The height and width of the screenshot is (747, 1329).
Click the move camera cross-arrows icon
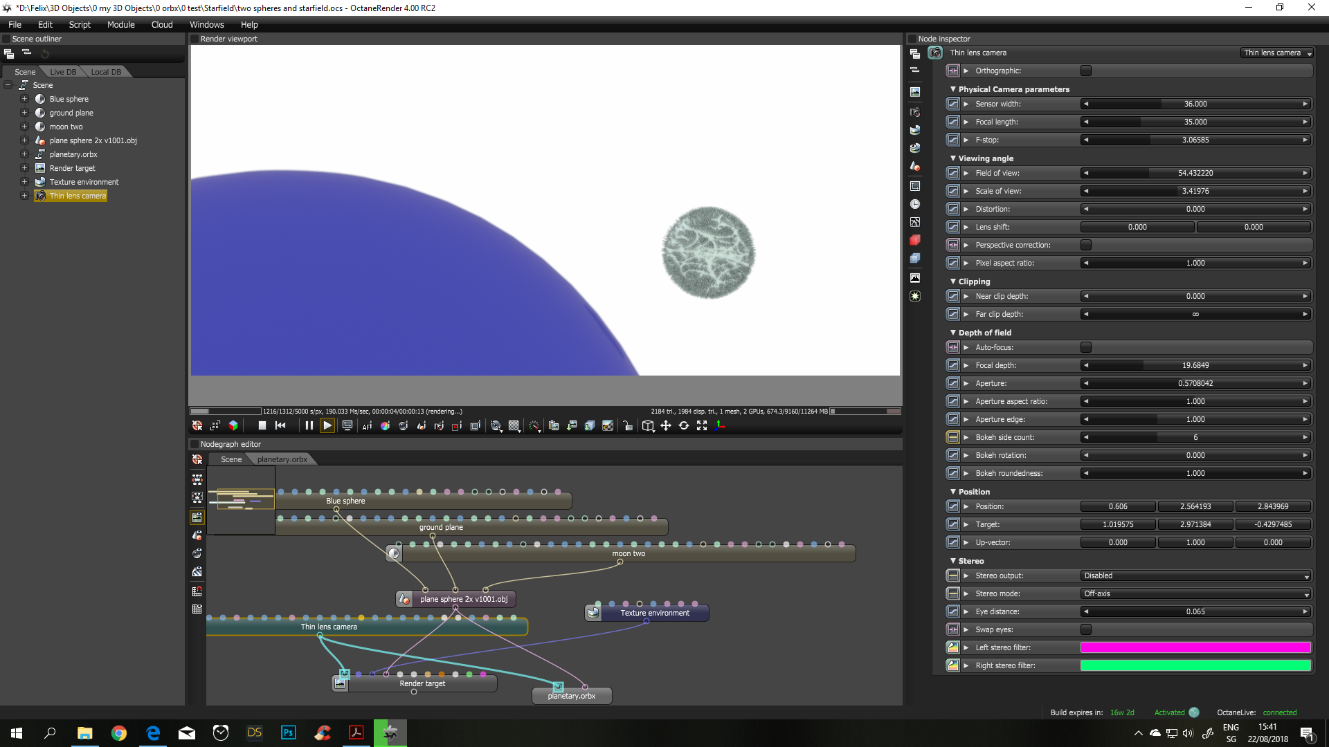666,426
